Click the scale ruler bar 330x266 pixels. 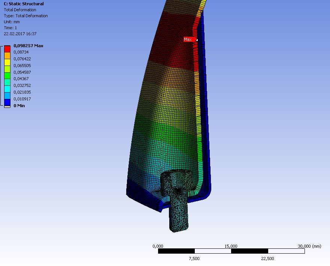[231, 251]
